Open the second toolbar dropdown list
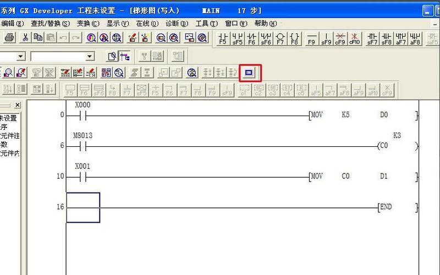The height and width of the screenshot is (275, 440). point(90,56)
